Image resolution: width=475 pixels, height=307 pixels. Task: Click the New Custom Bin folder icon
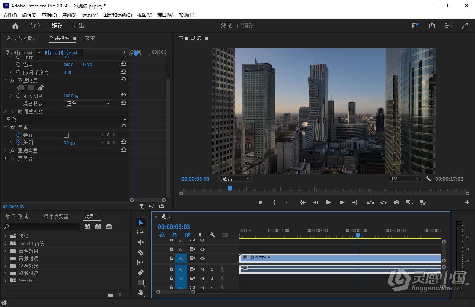(111, 295)
